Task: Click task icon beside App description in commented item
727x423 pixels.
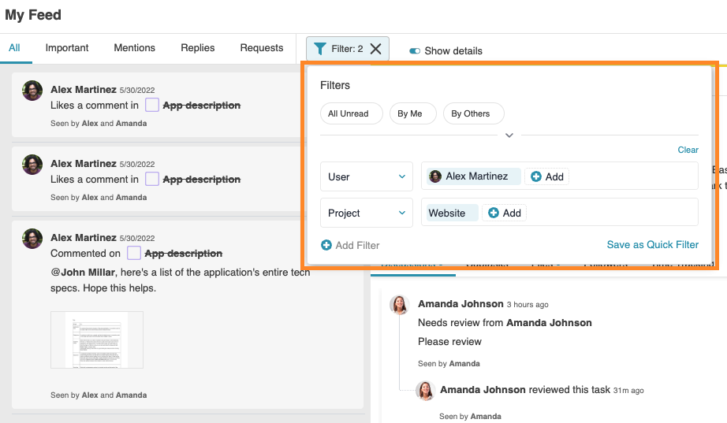Action: click(x=134, y=254)
